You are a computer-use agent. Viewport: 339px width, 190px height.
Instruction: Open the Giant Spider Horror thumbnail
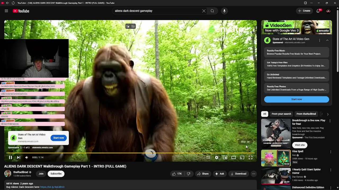(x=276, y=176)
